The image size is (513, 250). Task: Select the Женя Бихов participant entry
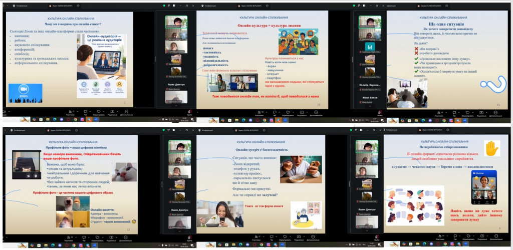coord(370,100)
